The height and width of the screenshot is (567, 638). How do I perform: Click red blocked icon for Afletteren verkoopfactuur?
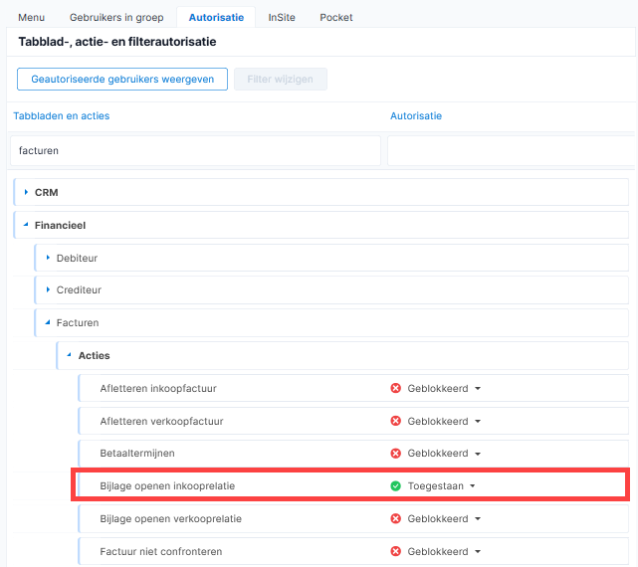[x=395, y=421]
